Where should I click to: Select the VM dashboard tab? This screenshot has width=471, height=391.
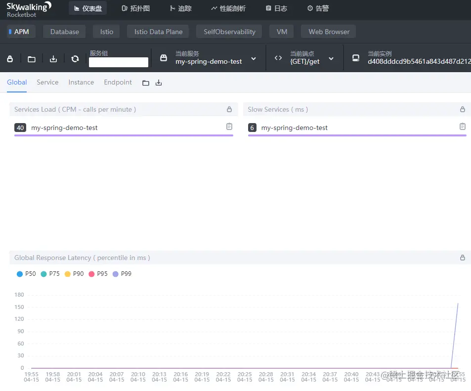click(x=281, y=32)
